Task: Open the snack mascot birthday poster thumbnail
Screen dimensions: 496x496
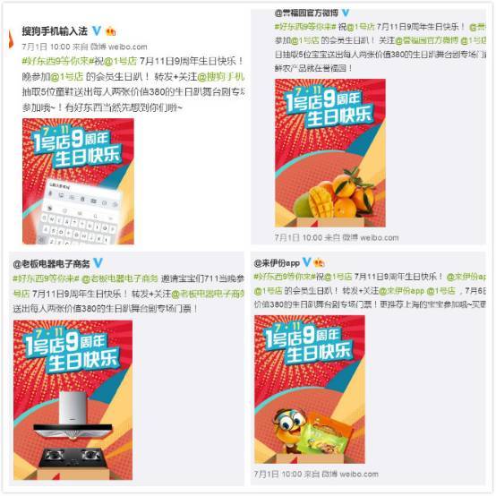Action: click(x=310, y=389)
